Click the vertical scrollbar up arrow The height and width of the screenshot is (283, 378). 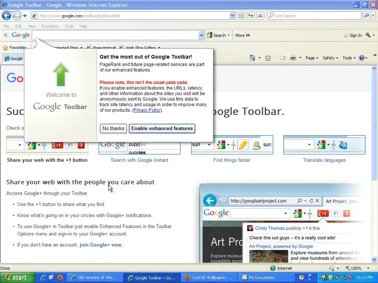click(374, 69)
